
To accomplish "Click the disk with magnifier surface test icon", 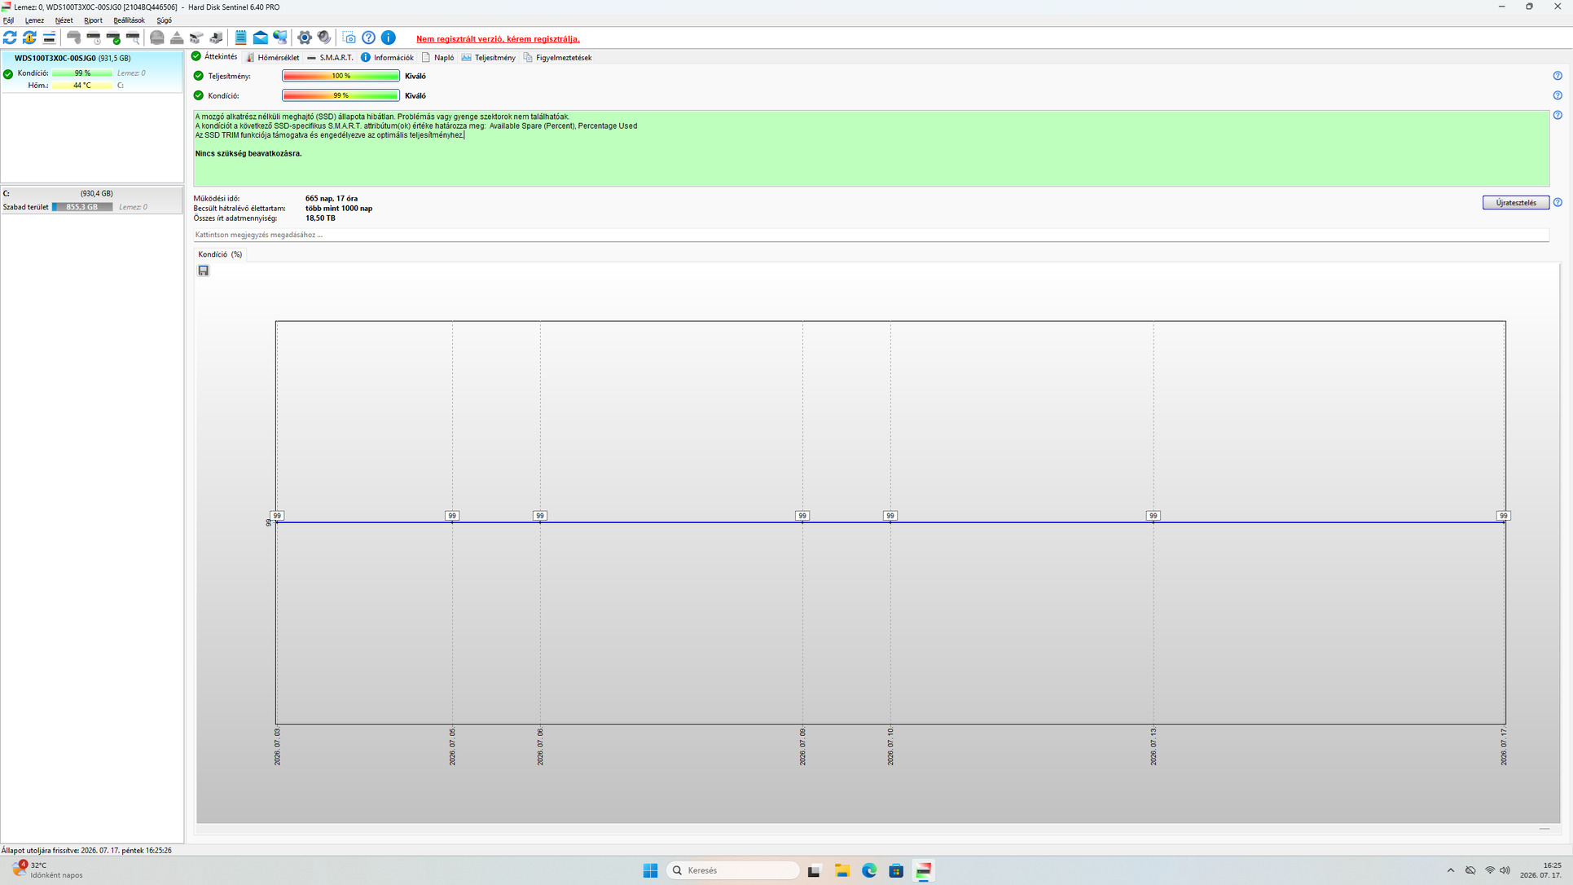I will (x=133, y=37).
